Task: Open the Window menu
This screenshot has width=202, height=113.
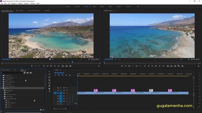Action: pos(33,3)
